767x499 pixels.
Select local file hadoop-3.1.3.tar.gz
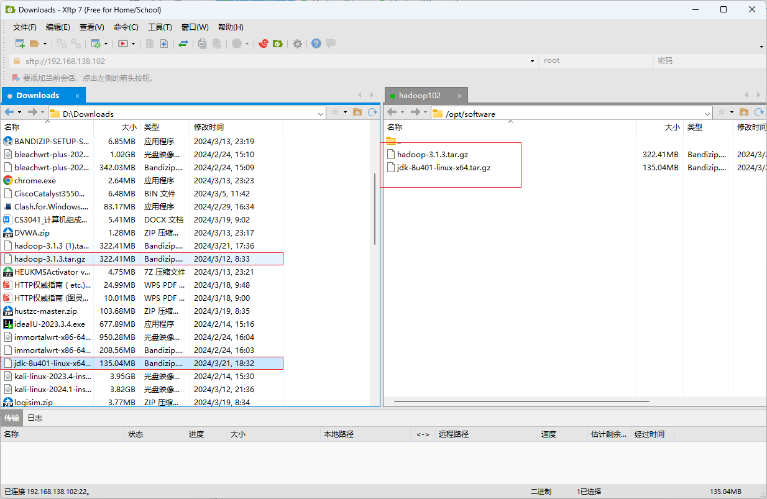(142, 259)
